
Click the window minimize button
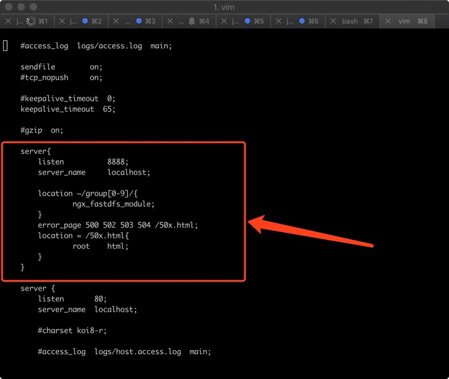[21, 7]
